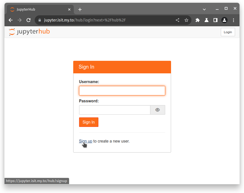
Task: Open the Extensions puzzle icon
Action: tap(198, 20)
